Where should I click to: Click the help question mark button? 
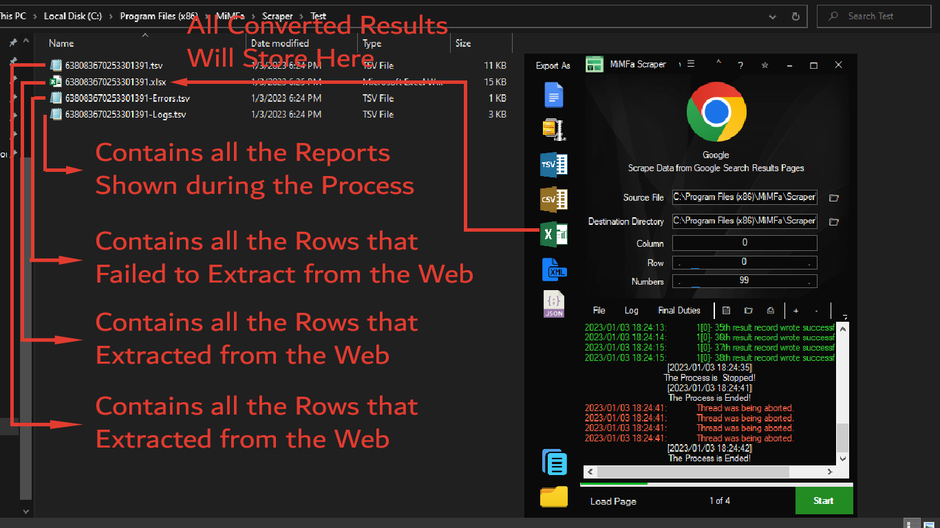point(740,65)
